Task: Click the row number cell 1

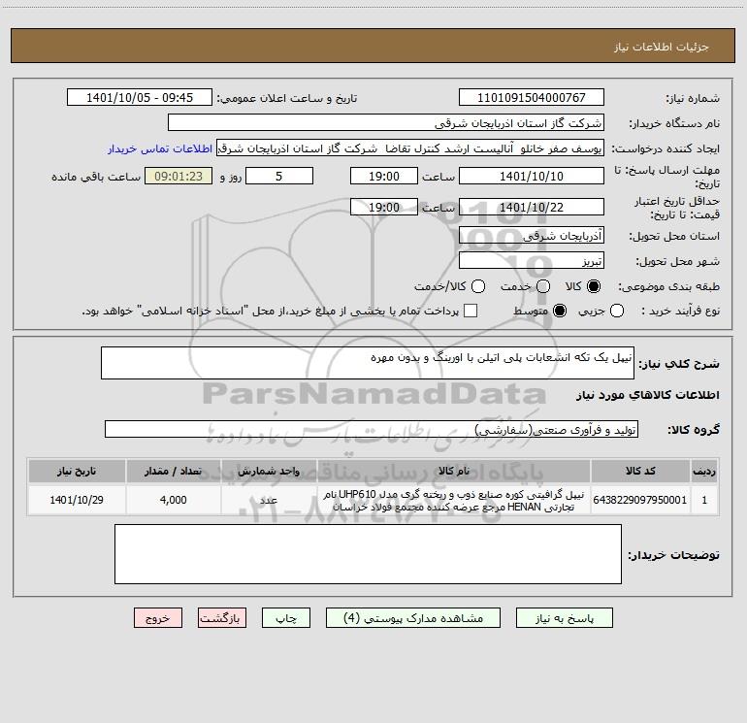Action: tap(704, 500)
